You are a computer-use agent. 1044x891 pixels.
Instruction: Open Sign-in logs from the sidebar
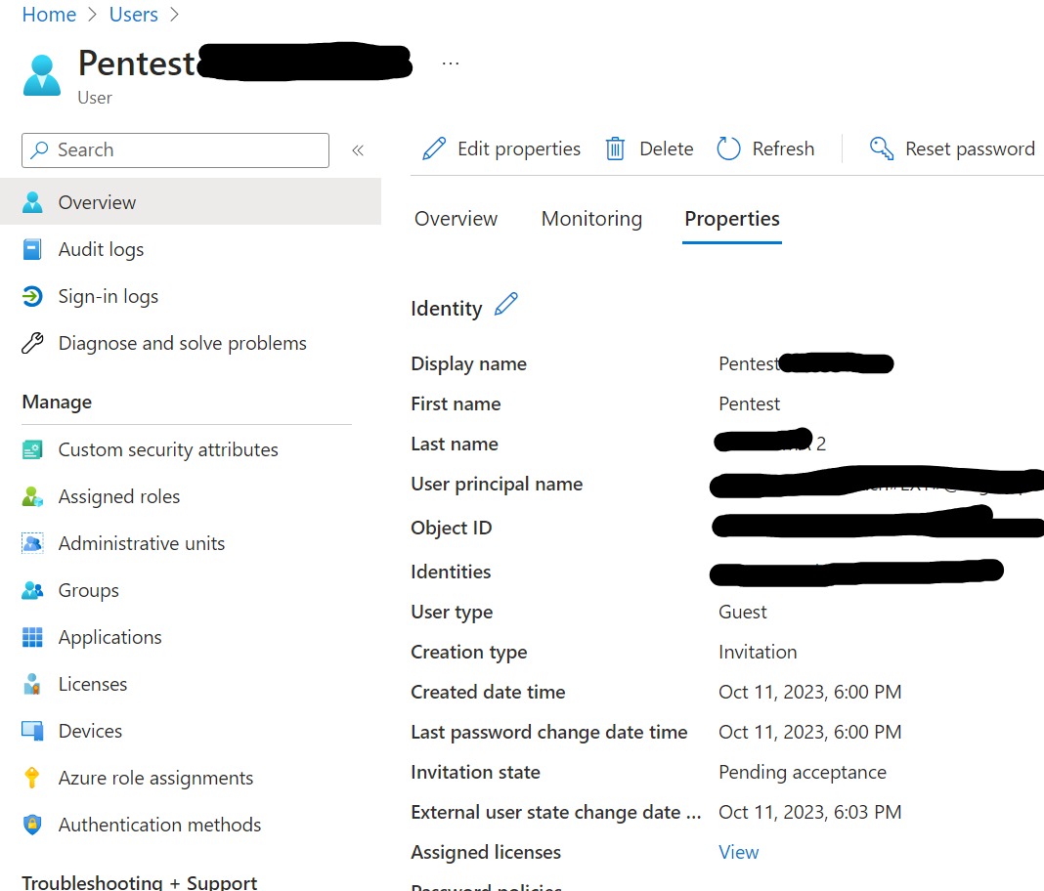108,296
